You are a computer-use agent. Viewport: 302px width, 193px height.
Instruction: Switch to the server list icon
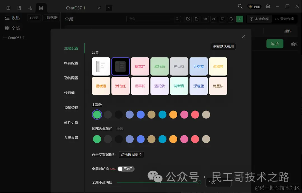click(41, 8)
